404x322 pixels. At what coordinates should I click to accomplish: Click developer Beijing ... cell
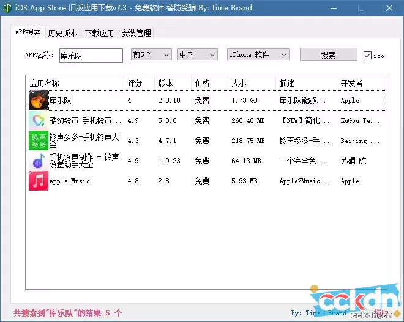pyautogui.click(x=360, y=141)
